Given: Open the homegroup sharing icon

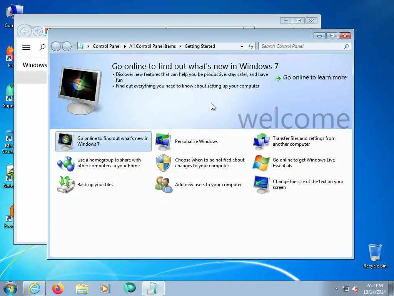Looking at the screenshot, I should pos(65,163).
